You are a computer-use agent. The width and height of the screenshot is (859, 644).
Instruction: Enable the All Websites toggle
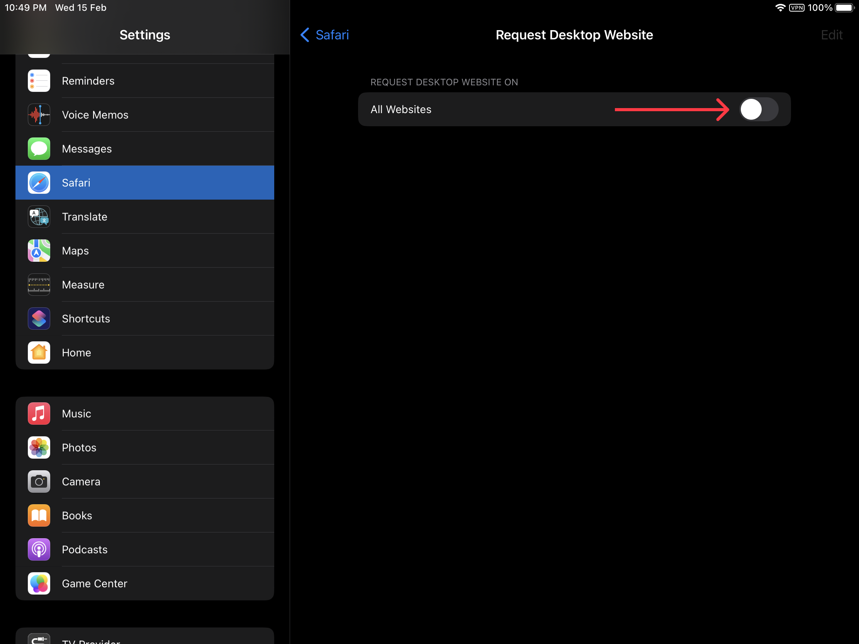(x=758, y=110)
